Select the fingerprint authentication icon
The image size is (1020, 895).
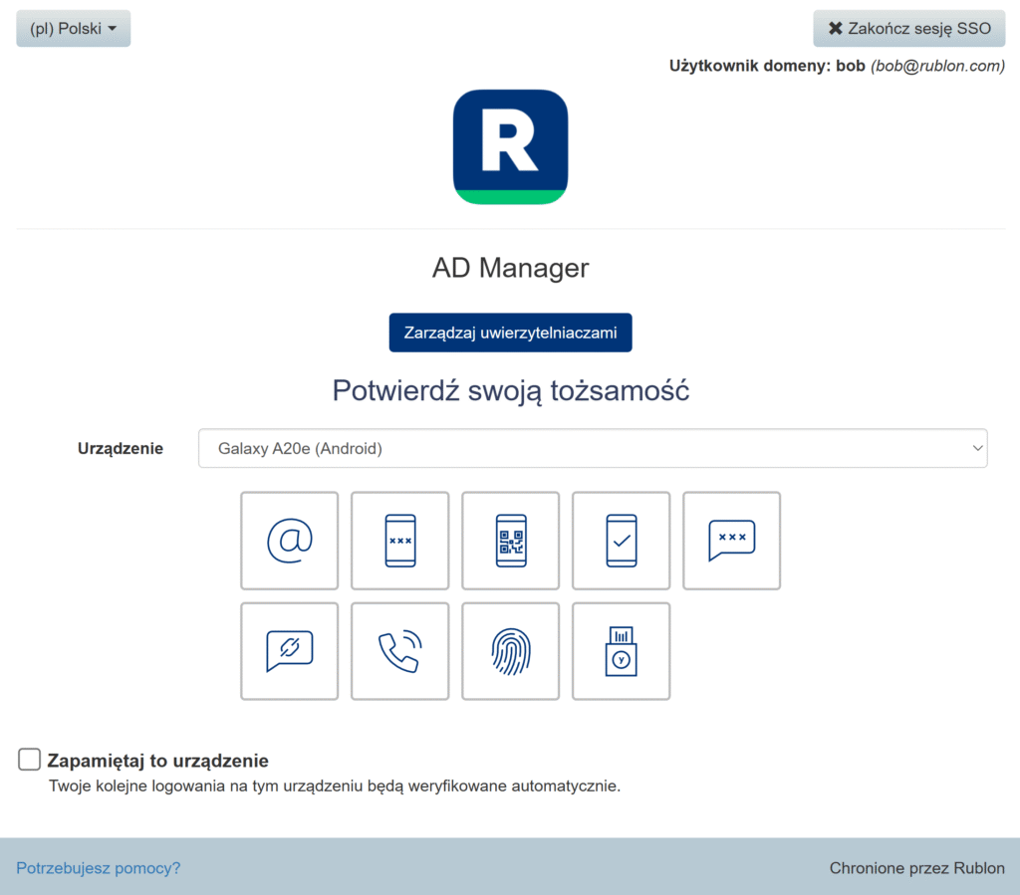(510, 651)
